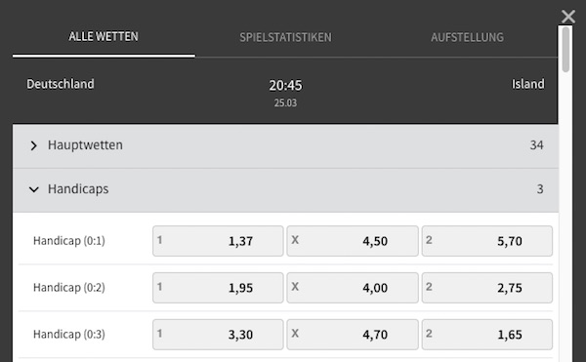
Task: Switch to the Spielstatistiken tab
Action: click(285, 37)
